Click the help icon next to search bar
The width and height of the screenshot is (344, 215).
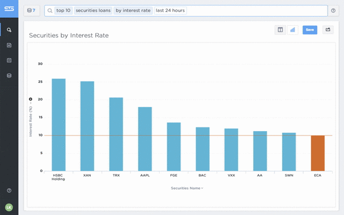(333, 11)
